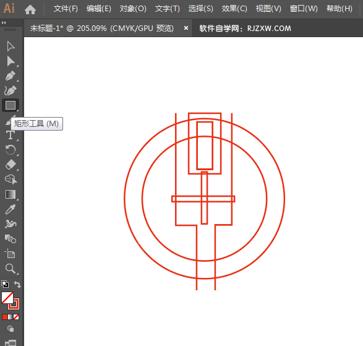Select the Gradient tool
The width and height of the screenshot is (363, 346).
pos(11,194)
